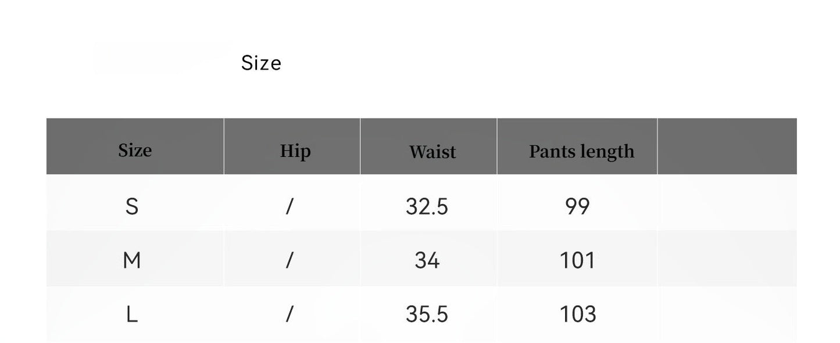Click the hip slash in row M
Screen dimensions: 840x343
click(289, 260)
